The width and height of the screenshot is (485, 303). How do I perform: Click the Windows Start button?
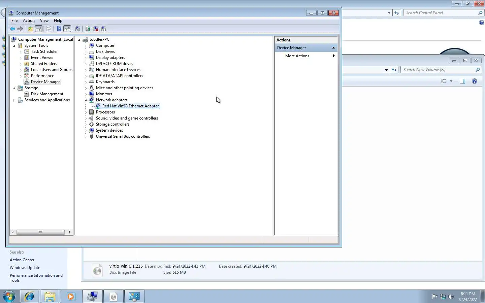click(x=9, y=297)
